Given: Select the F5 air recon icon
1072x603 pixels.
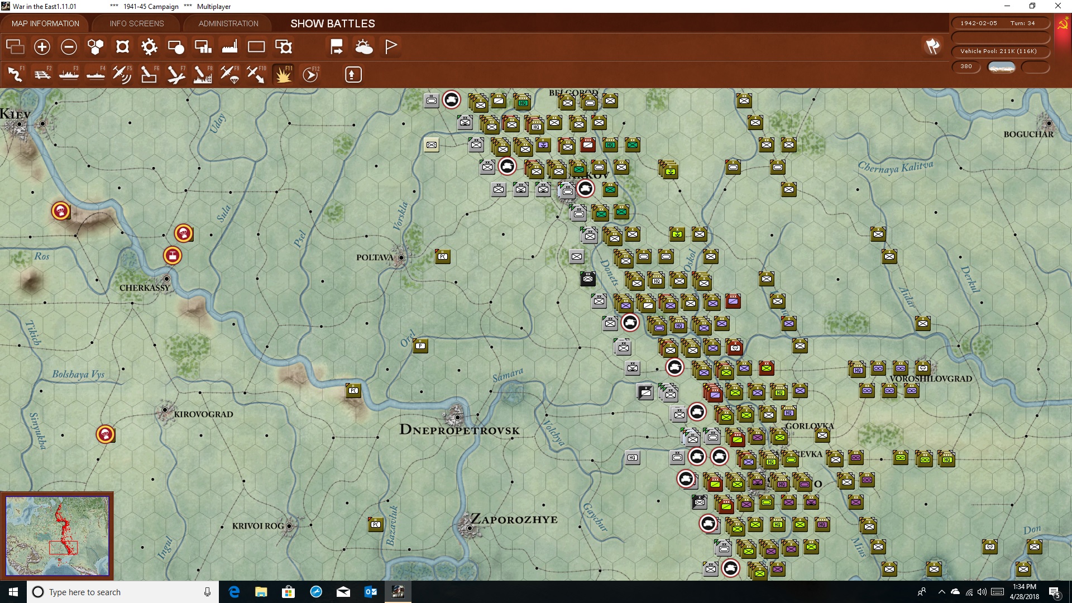Looking at the screenshot, I should (x=122, y=74).
